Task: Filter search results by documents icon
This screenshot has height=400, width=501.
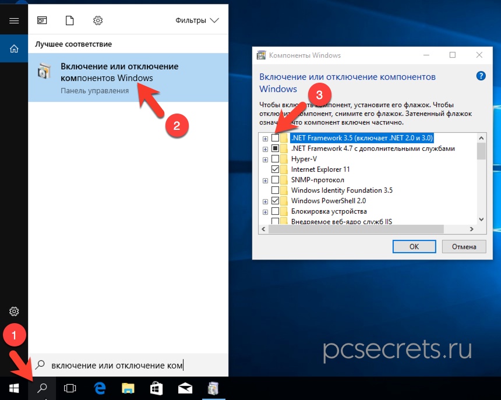Action: tap(70, 20)
